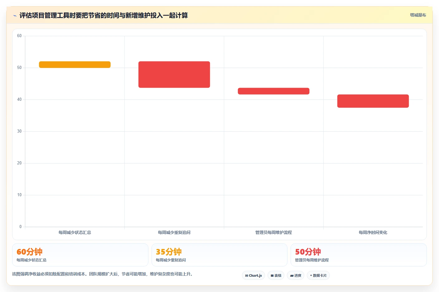Click the 每周减少重复追问 caption under 35分钟
The height and width of the screenshot is (292, 439).
click(171, 260)
